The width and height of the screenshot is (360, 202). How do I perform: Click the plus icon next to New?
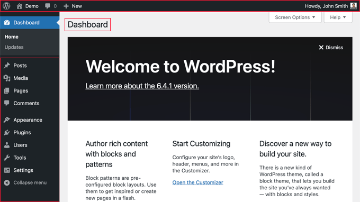(66, 6)
